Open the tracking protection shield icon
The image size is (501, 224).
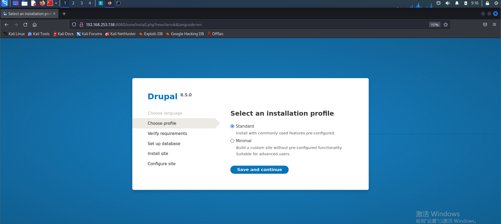tap(74, 24)
